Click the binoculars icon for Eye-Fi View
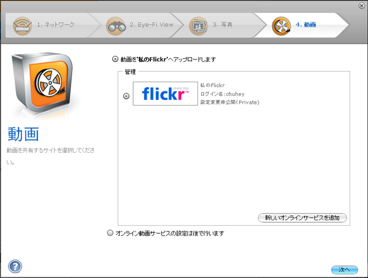This screenshot has height=278, width=368. coord(116,26)
